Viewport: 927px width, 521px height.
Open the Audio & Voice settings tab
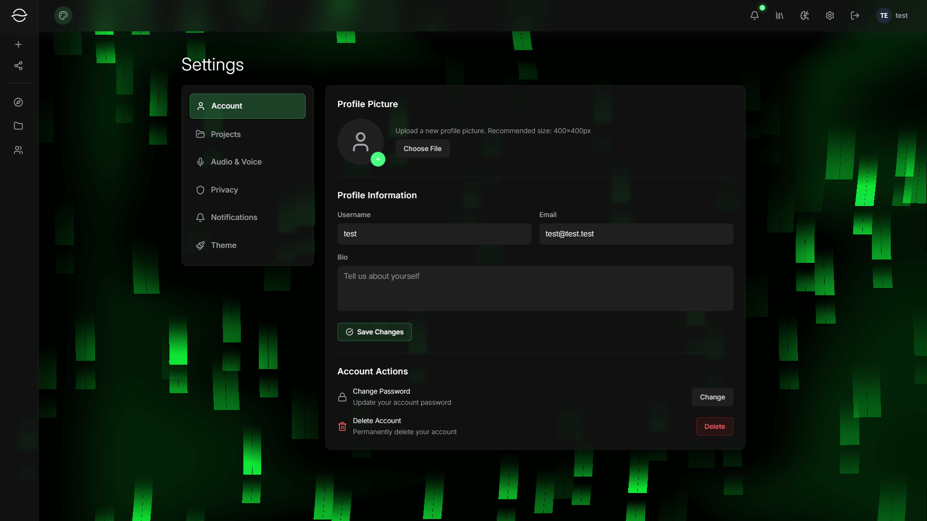click(x=248, y=162)
